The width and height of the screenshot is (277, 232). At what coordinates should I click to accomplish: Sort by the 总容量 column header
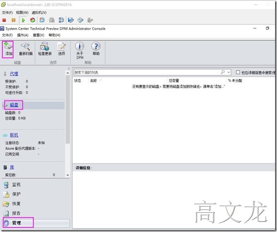pos(173,81)
